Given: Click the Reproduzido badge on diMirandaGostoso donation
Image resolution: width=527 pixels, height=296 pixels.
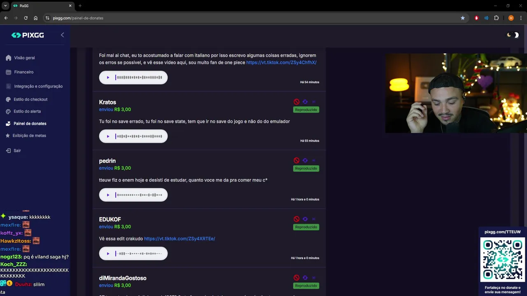Looking at the screenshot, I should pos(306,286).
